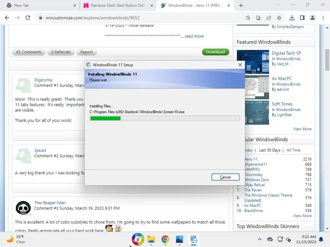Click the Google icon in address bar

coord(248,18)
